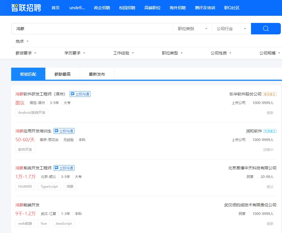This screenshot has height=233, width=282.
Task: Click the 软件开发 skill tag
Action: point(25,150)
